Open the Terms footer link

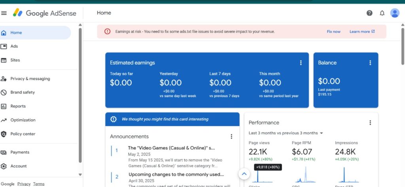pyautogui.click(x=39, y=184)
